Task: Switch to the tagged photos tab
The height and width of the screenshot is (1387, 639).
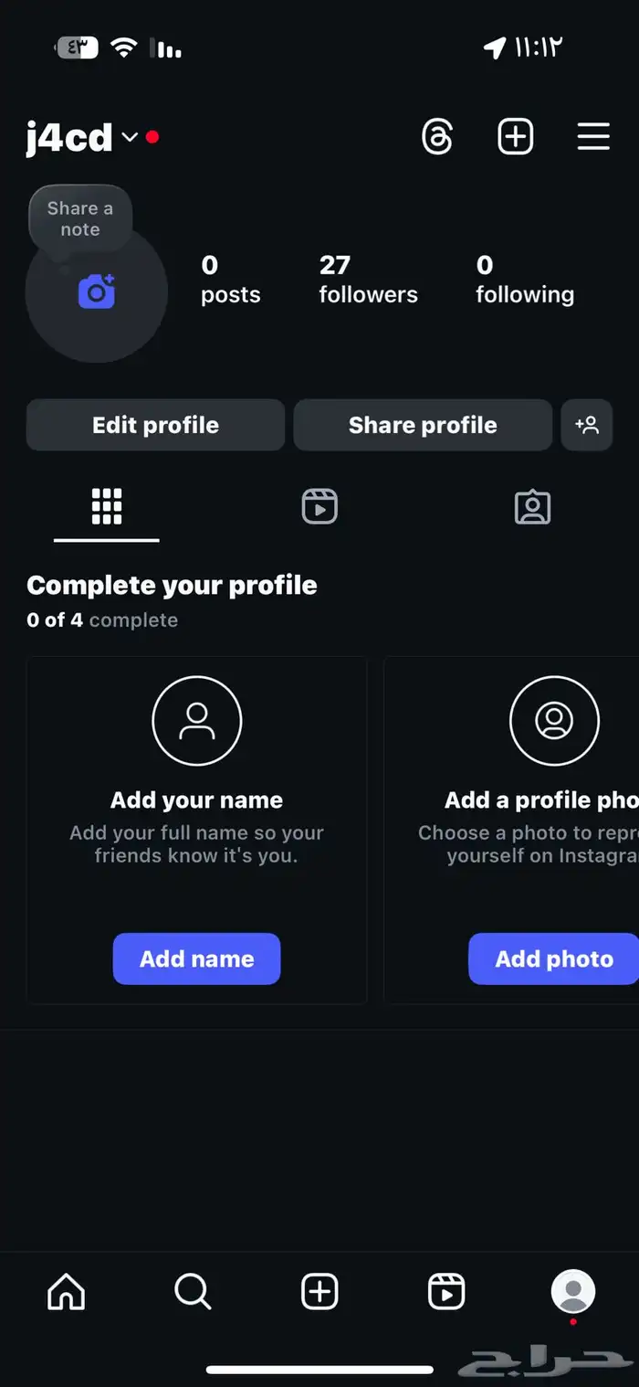Action: pos(532,506)
